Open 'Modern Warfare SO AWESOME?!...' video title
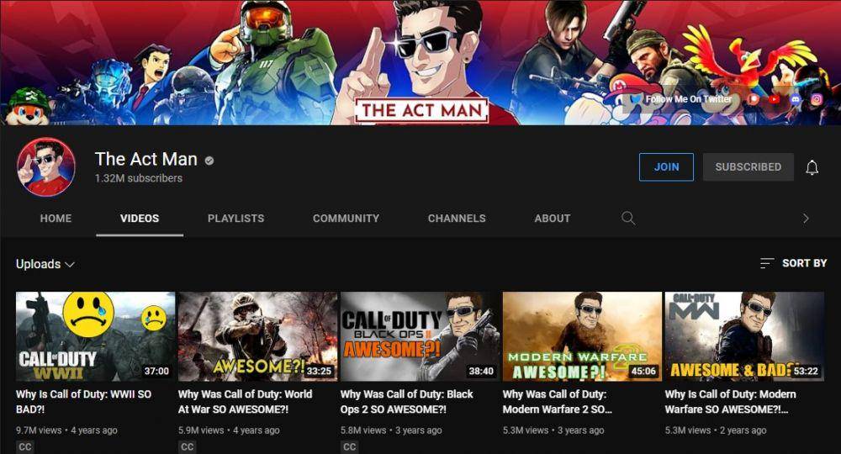 coord(731,402)
